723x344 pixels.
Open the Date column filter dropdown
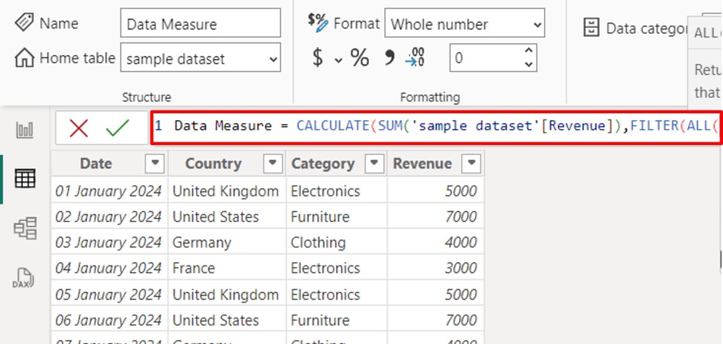coord(154,164)
